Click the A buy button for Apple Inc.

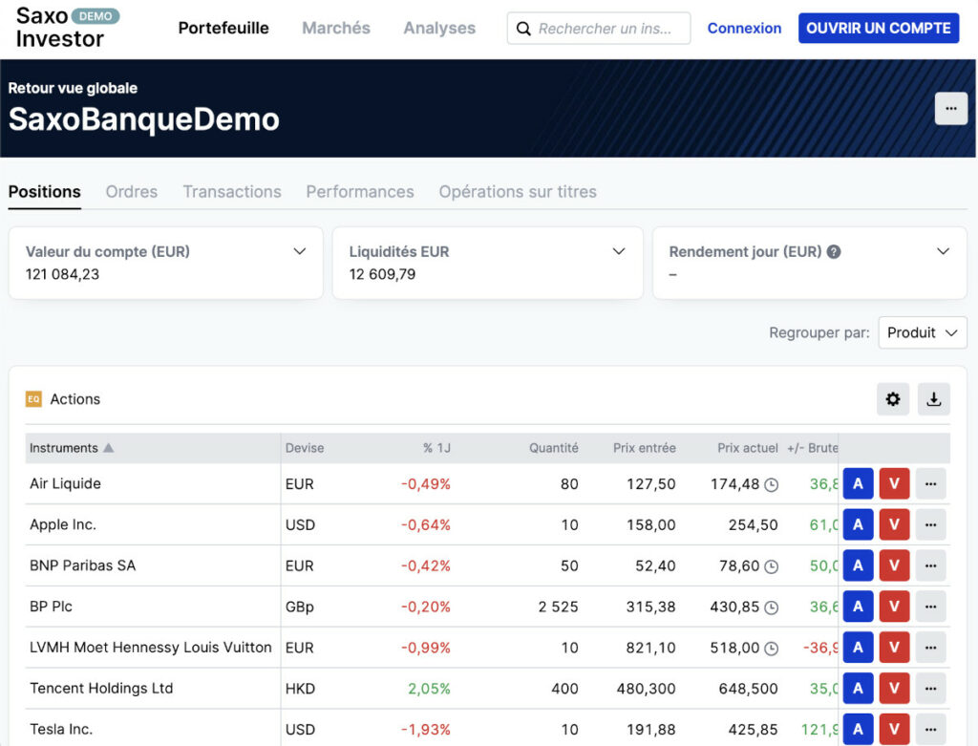pos(858,524)
